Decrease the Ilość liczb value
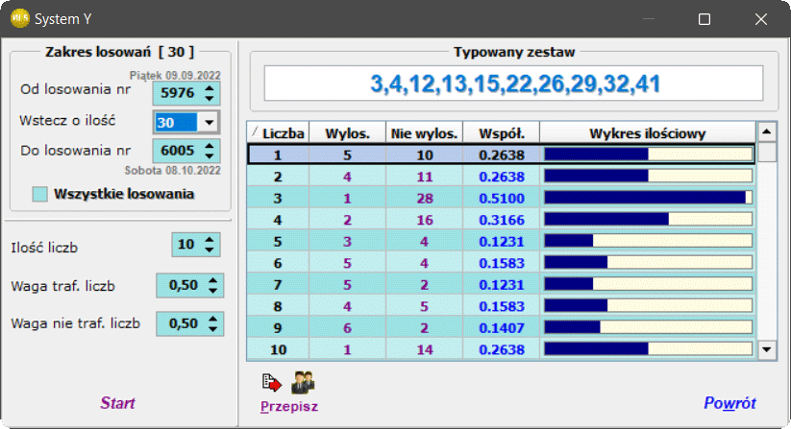This screenshot has height=429, width=791. [x=210, y=250]
